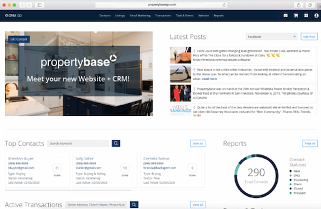
Task: Open the shopping cart icon
Action: [x=296, y=16]
